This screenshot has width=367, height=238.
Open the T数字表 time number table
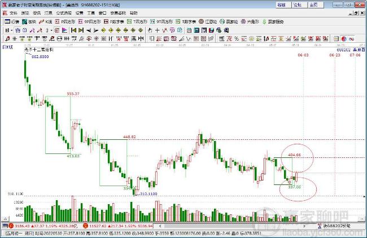(x=186, y=22)
